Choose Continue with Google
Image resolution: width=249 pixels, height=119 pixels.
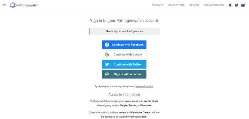[124, 55]
